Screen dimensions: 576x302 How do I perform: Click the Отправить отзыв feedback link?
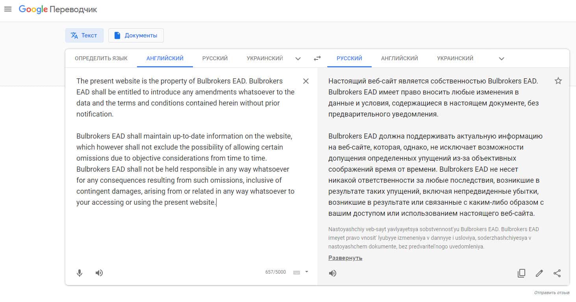tap(552, 293)
